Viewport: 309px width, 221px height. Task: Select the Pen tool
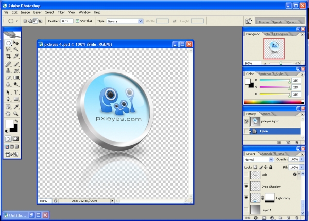click(8, 99)
